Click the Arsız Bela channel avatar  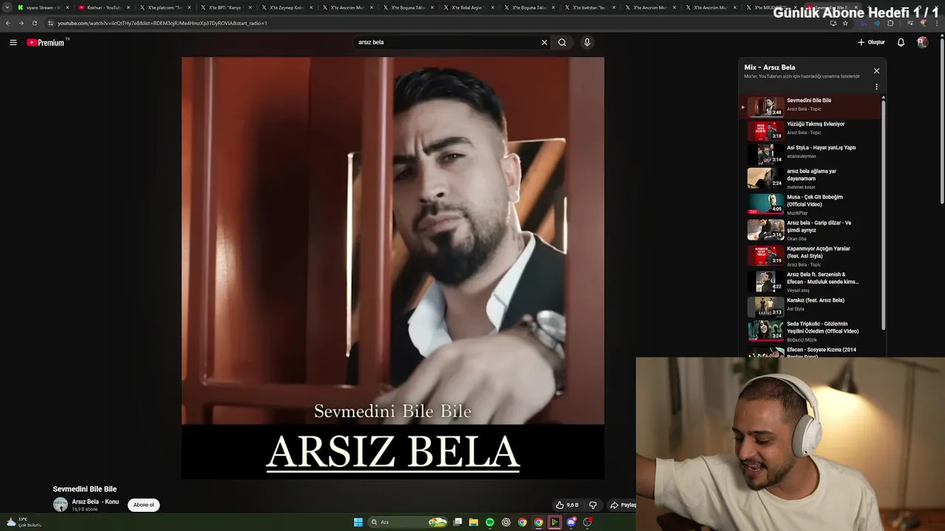[x=61, y=504]
